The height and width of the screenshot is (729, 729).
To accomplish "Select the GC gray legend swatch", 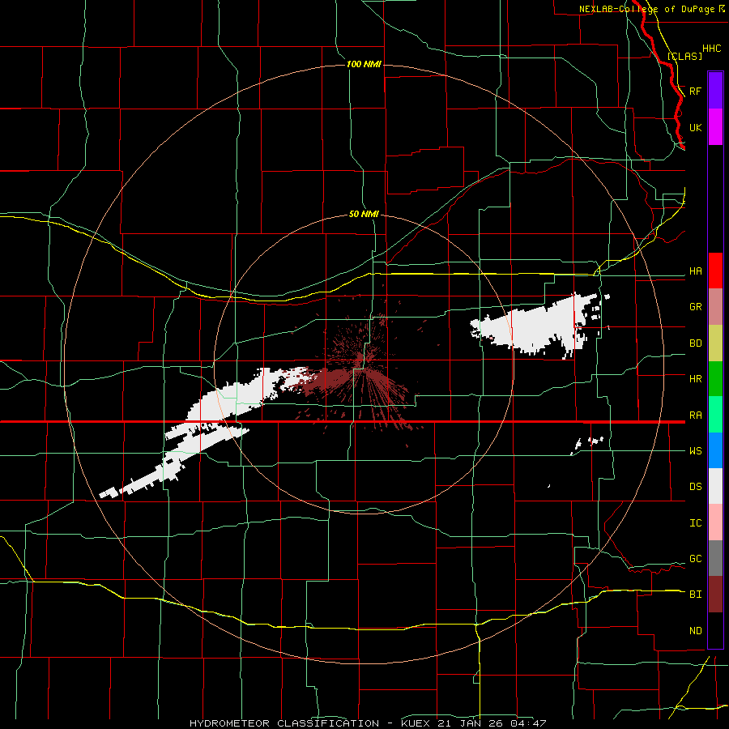I will pyautogui.click(x=715, y=558).
